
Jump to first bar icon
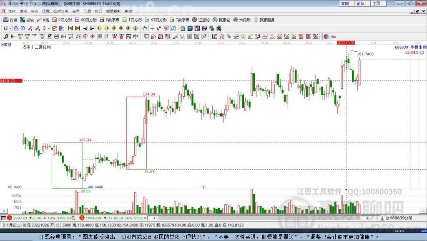coord(70,28)
